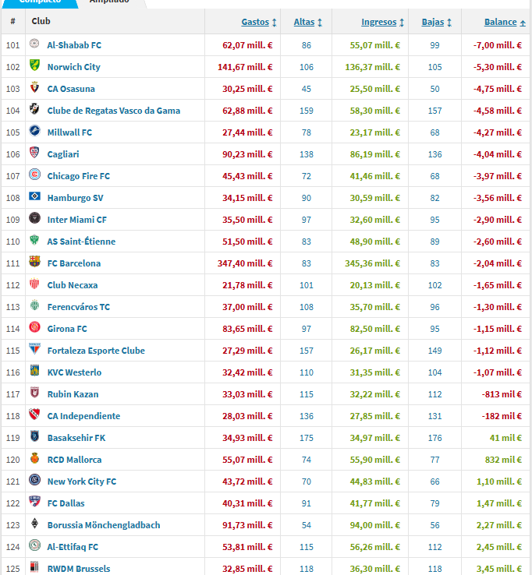
Task: Open the Hamburgo SV club link
Action: 75,198
